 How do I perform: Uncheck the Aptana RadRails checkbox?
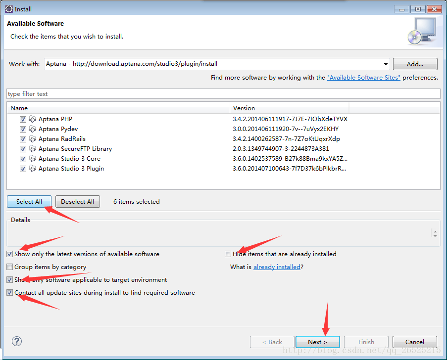(x=23, y=139)
